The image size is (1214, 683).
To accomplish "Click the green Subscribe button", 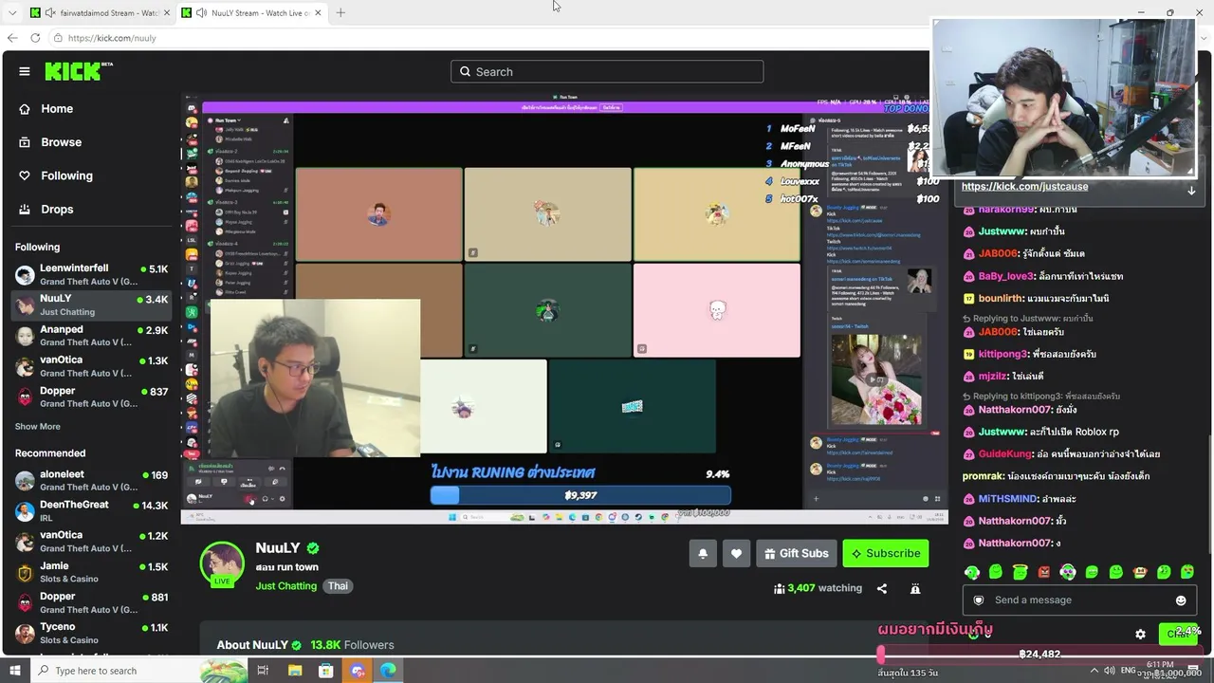I will point(886,554).
